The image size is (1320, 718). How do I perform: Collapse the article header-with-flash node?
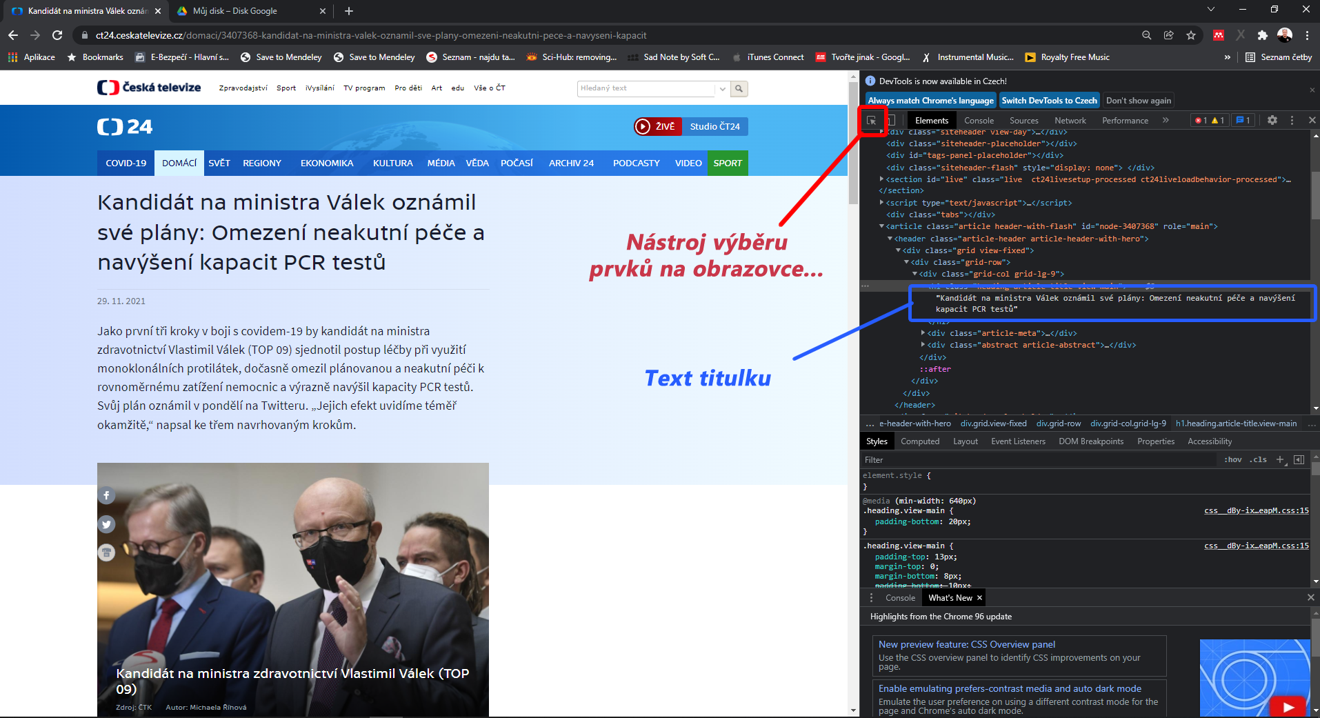(881, 226)
